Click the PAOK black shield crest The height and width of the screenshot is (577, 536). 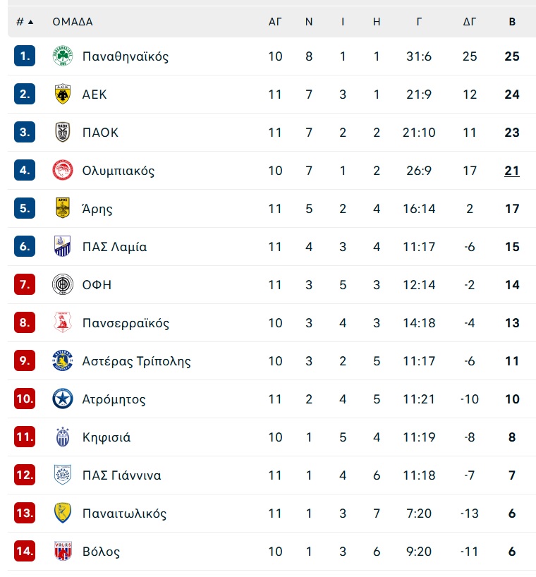pos(63,132)
